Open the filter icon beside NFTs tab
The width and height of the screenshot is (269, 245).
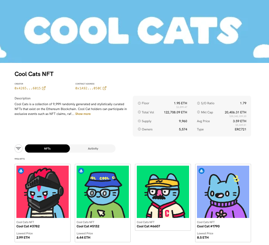[19, 148]
